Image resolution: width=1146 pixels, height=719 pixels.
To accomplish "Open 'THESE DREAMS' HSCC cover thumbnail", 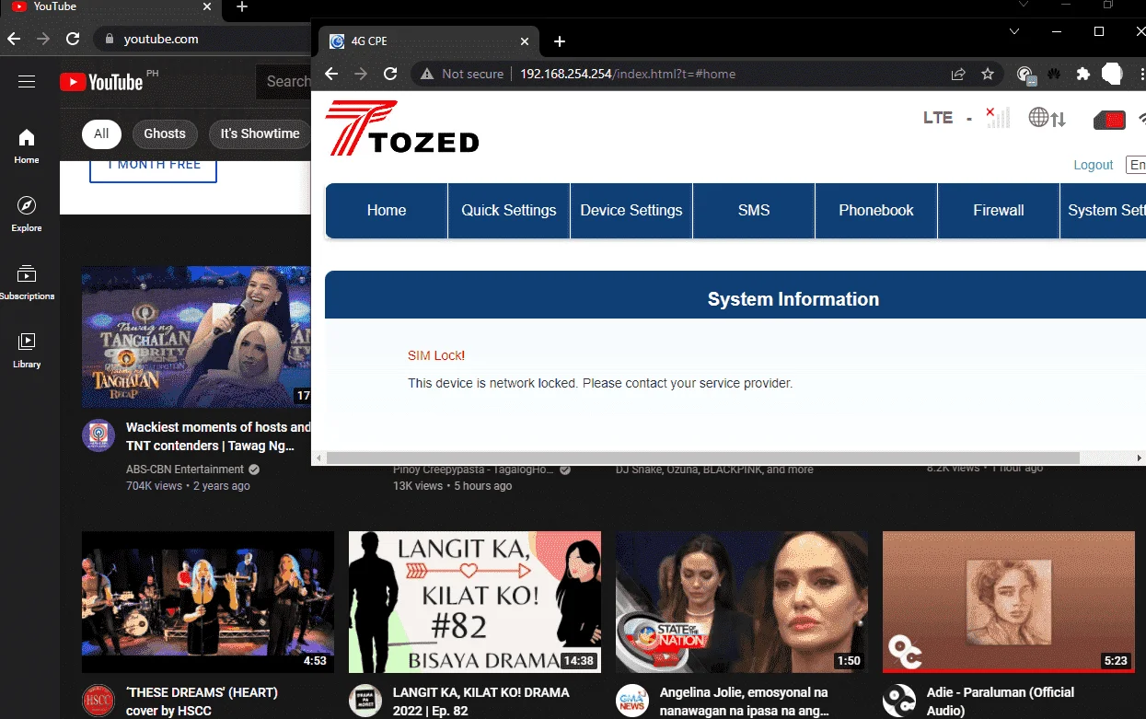I will pyautogui.click(x=208, y=602).
